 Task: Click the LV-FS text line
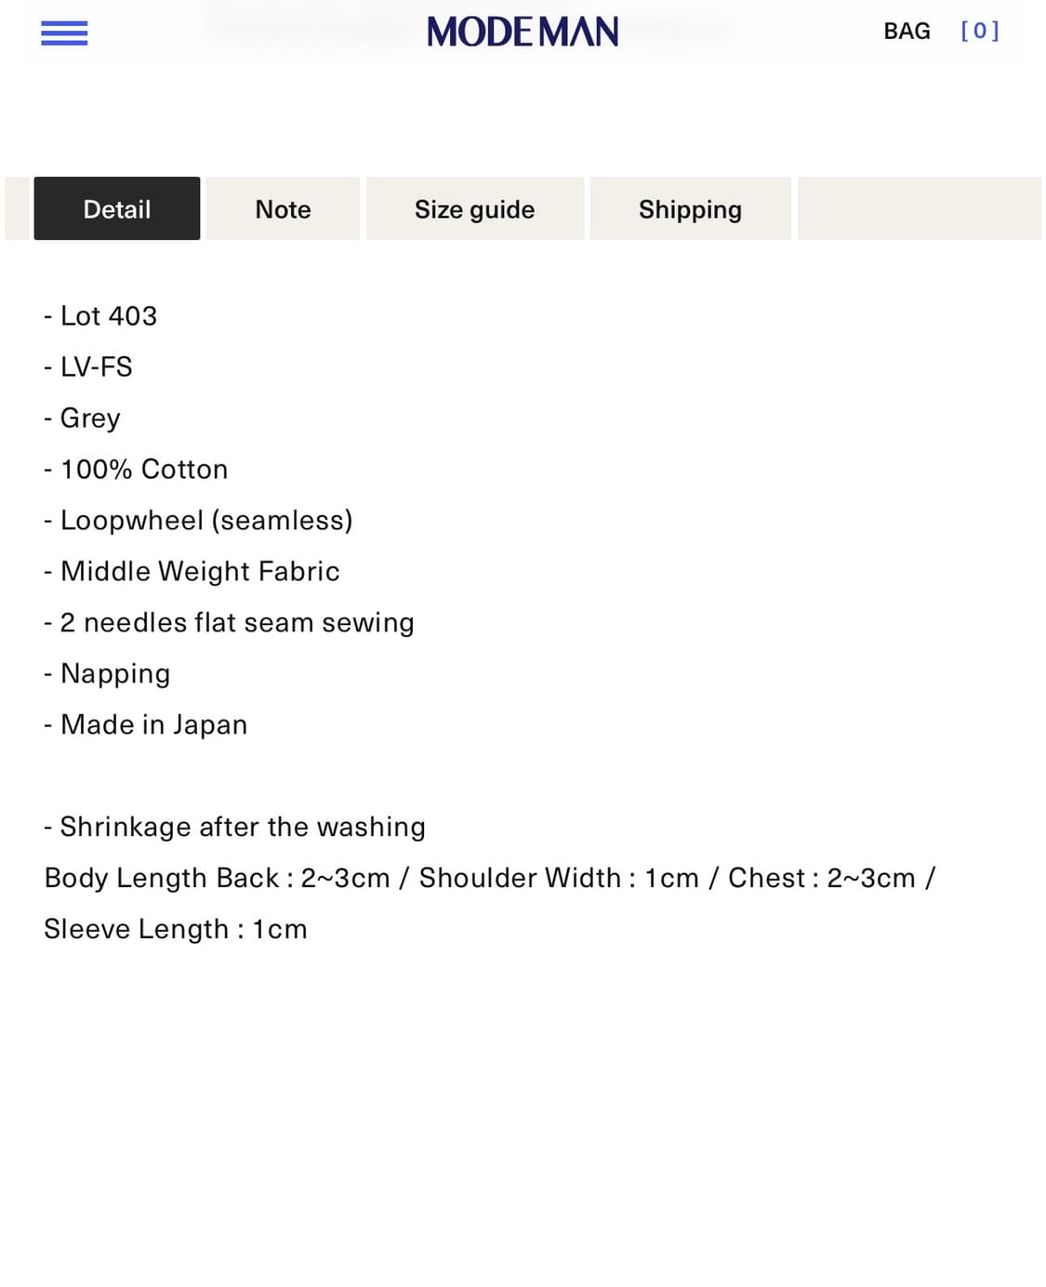(x=88, y=367)
